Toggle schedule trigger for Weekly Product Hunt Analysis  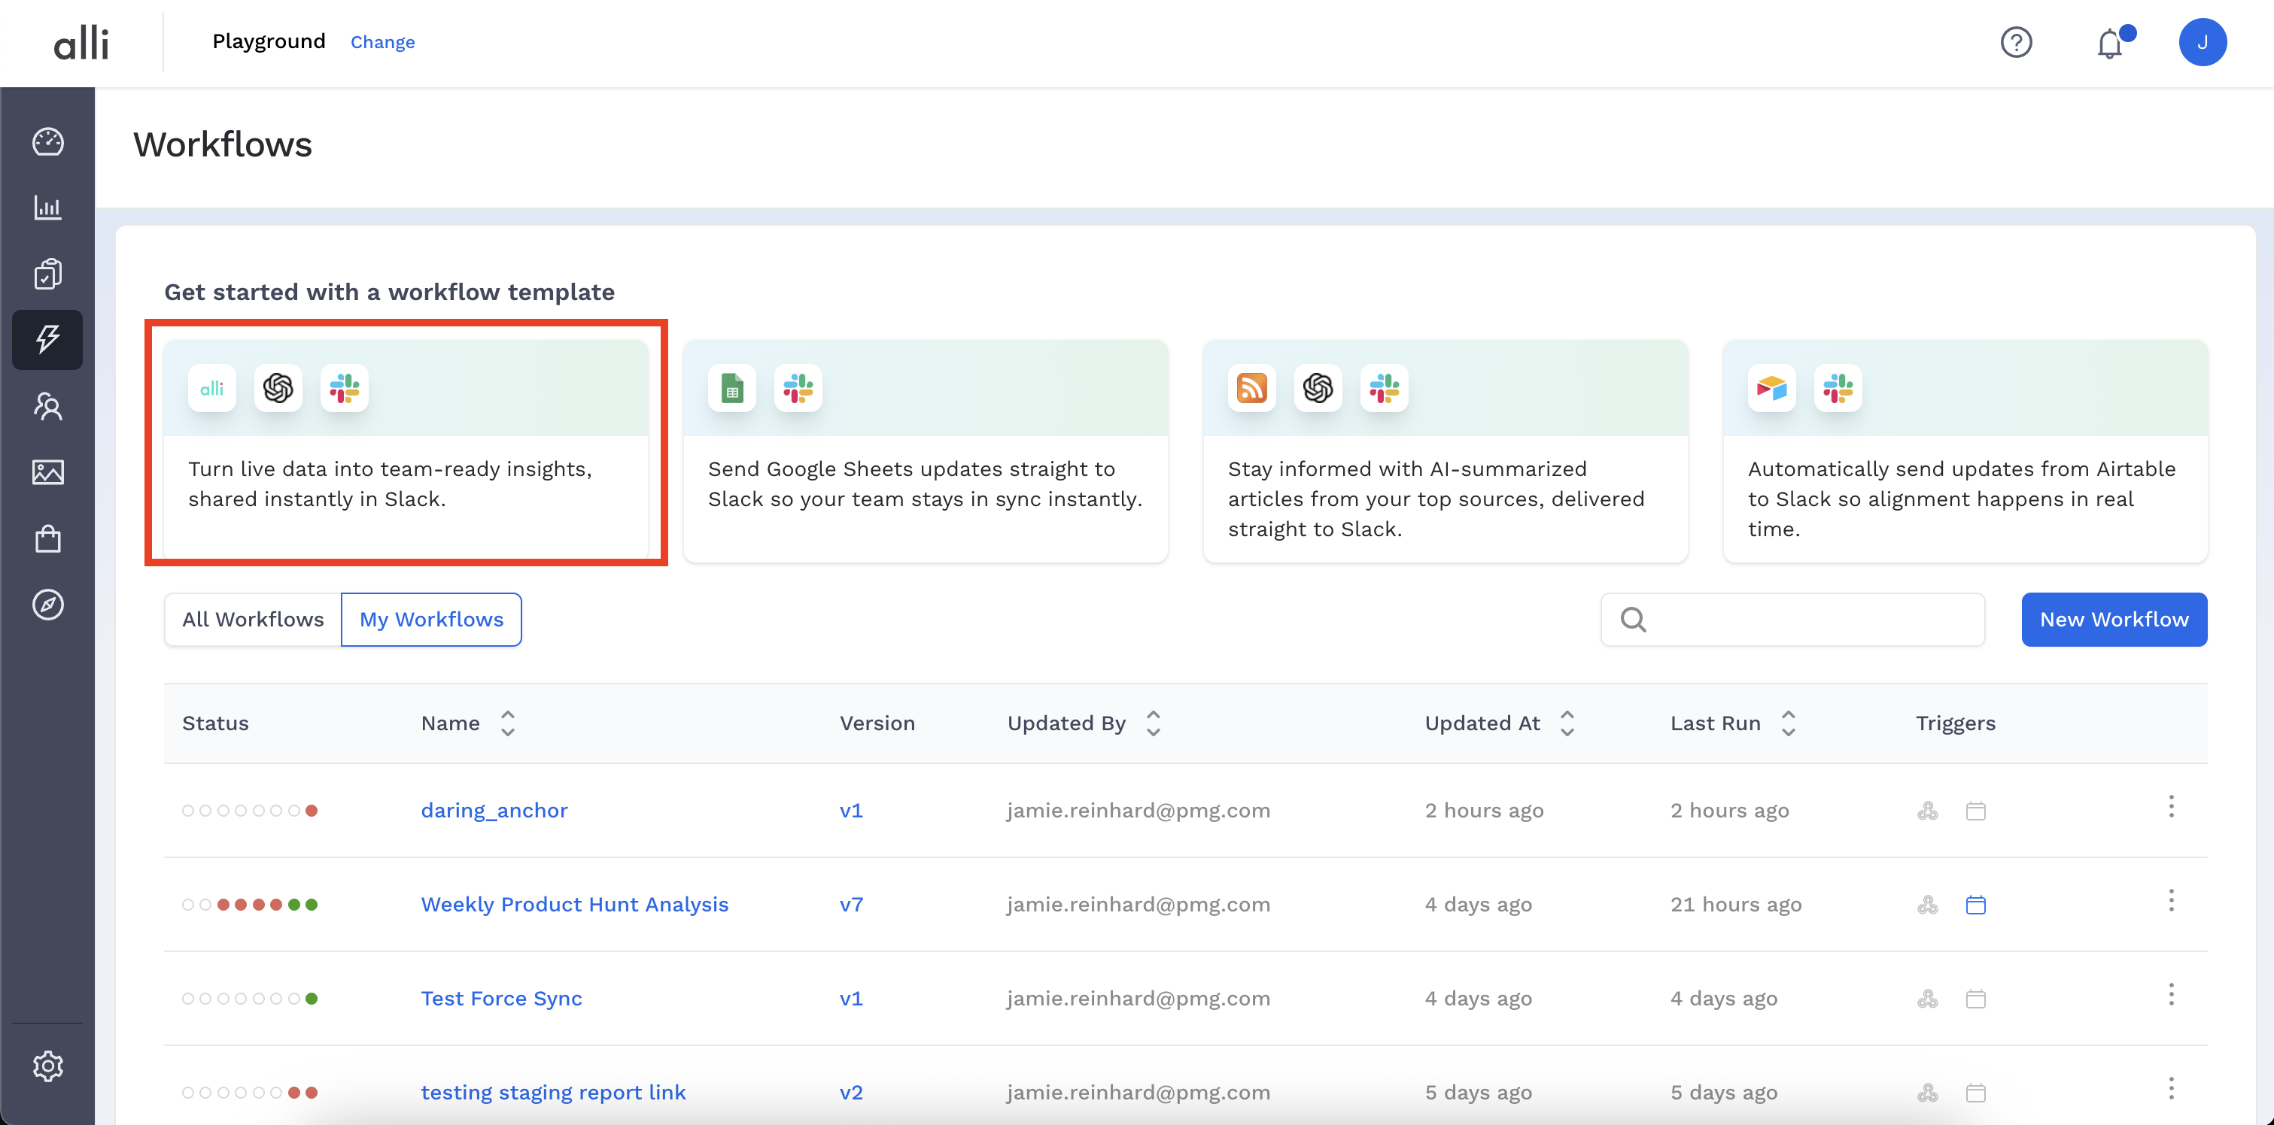tap(1975, 905)
